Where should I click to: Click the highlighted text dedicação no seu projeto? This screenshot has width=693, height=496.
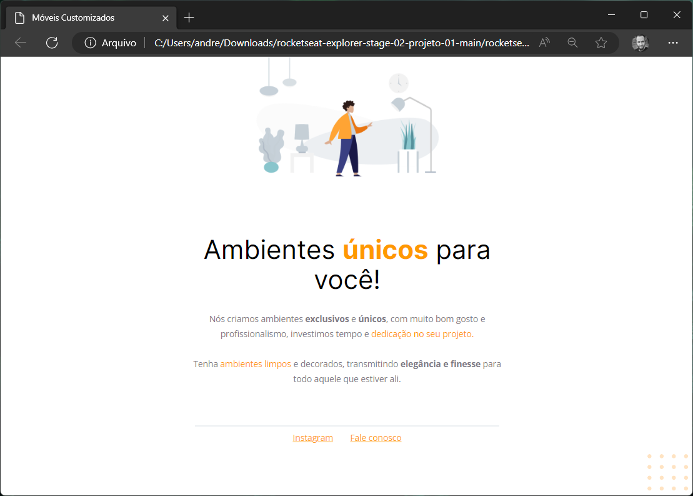point(422,333)
